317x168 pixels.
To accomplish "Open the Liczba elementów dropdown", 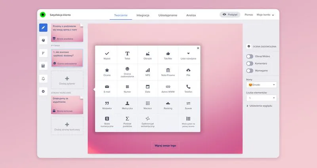I will click(261, 98).
